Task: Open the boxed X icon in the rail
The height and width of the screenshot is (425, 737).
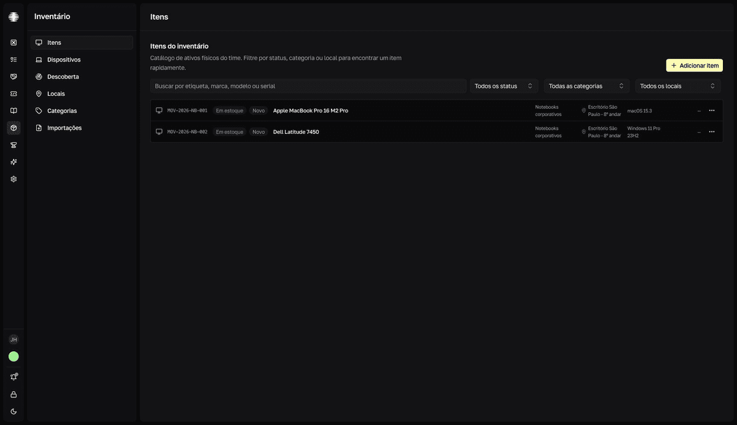Action: pos(14,42)
